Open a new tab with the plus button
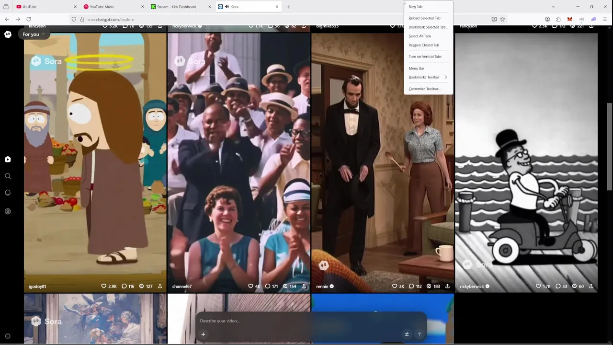The height and width of the screenshot is (345, 613). pos(288,7)
